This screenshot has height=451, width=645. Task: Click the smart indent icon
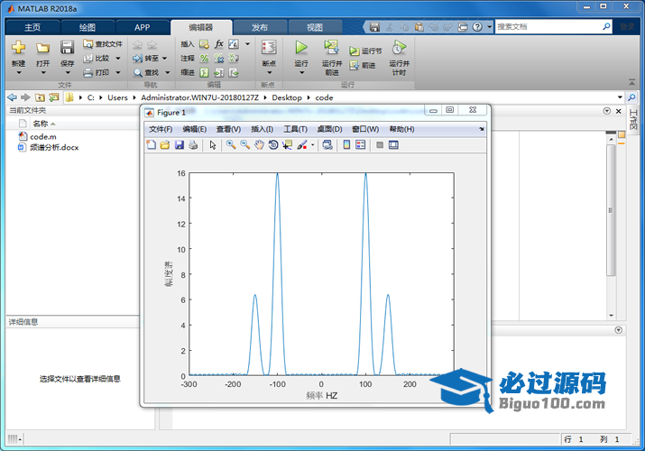tap(205, 73)
